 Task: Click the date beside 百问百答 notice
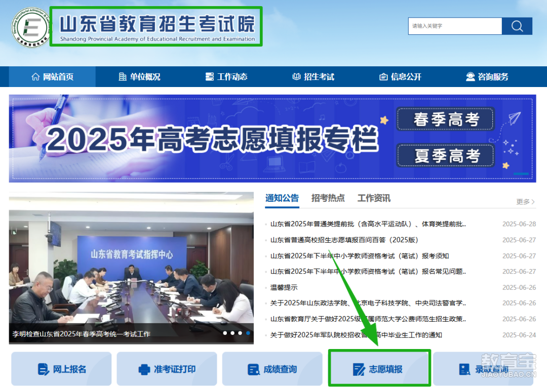pos(519,240)
